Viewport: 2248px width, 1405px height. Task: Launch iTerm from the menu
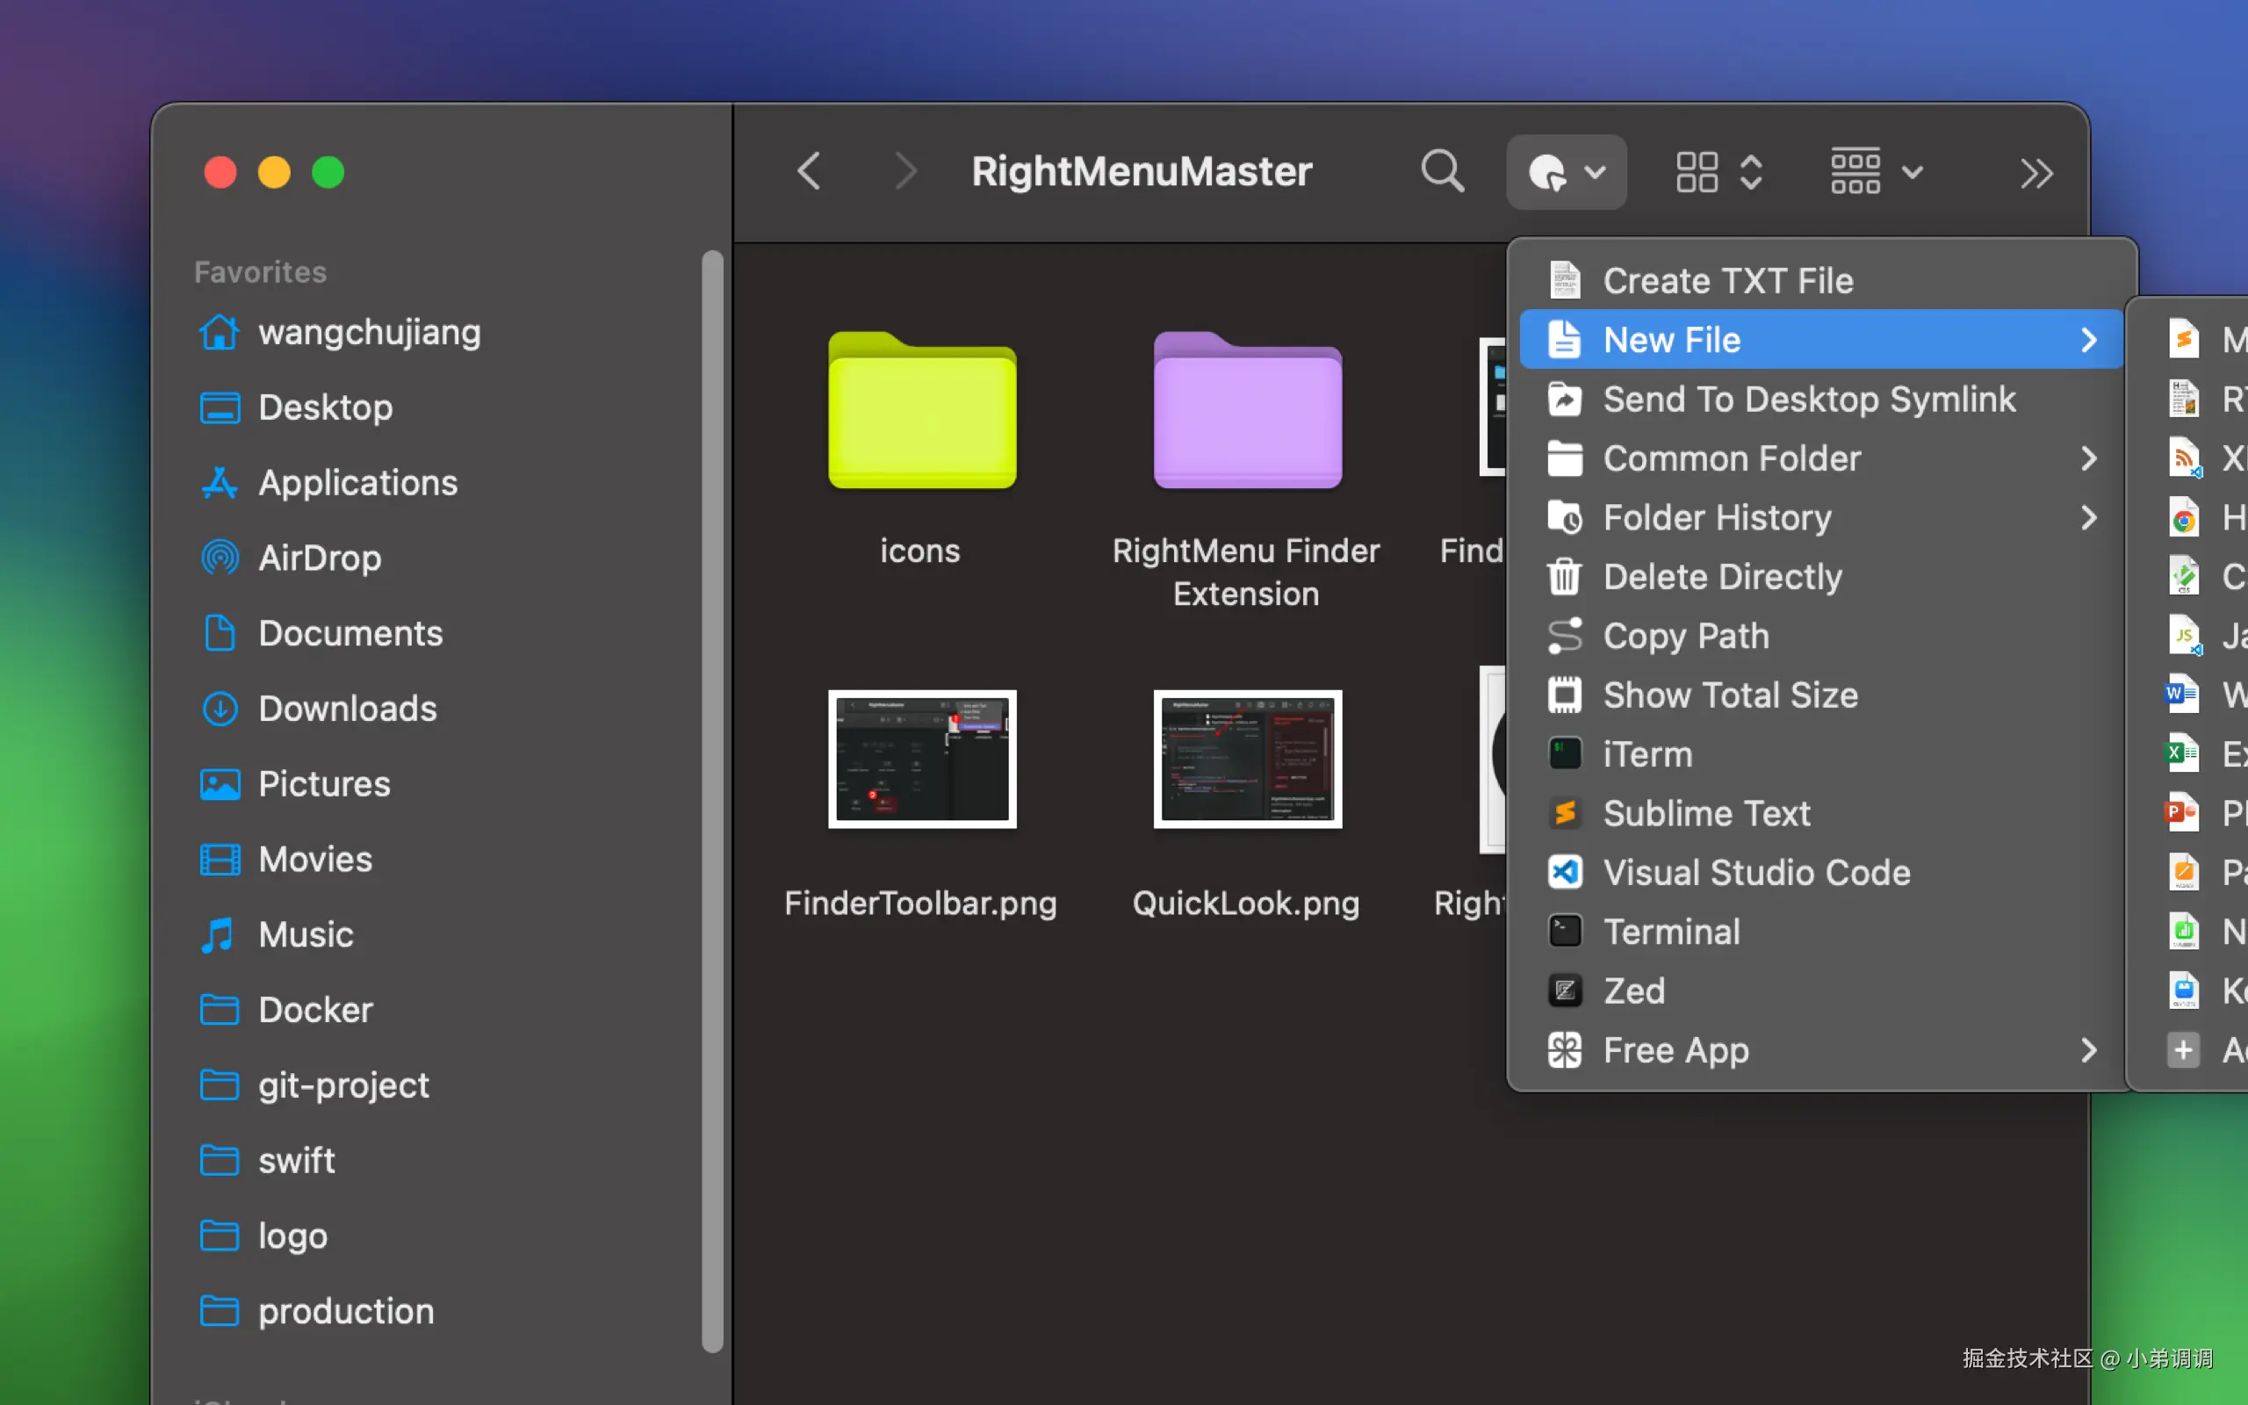click(x=1647, y=754)
